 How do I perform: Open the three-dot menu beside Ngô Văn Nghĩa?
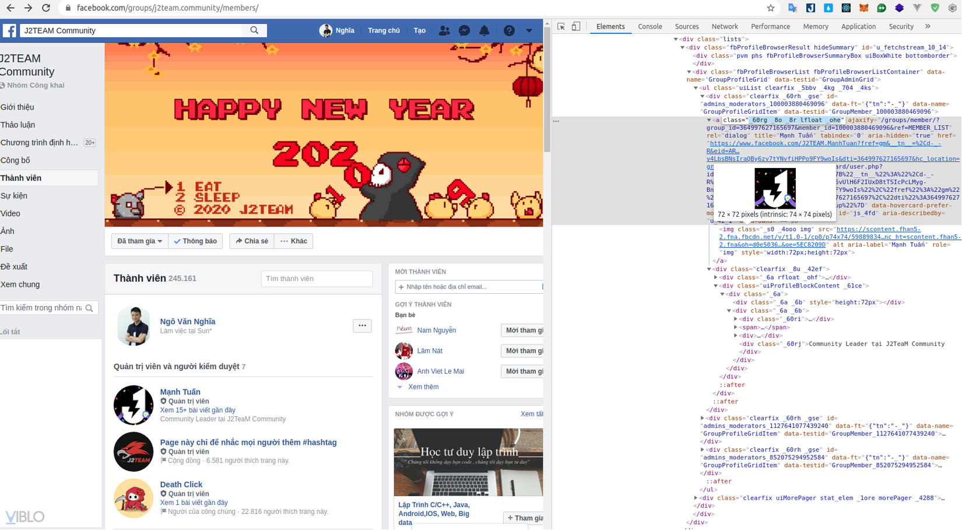click(x=362, y=326)
